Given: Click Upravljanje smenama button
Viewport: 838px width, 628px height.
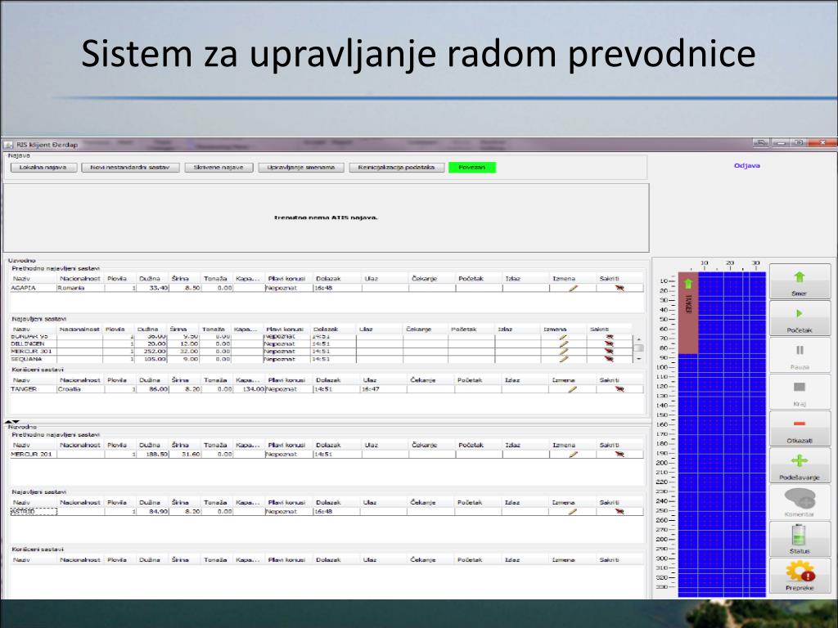Looking at the screenshot, I should 301,167.
